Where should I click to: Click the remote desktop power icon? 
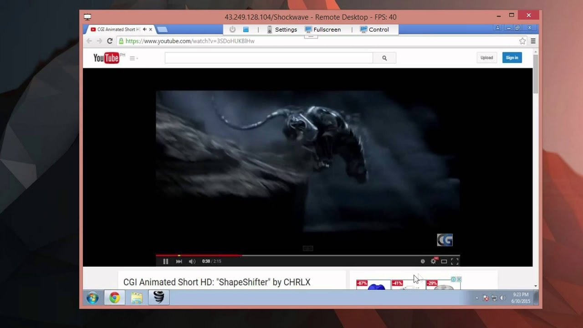click(x=233, y=30)
